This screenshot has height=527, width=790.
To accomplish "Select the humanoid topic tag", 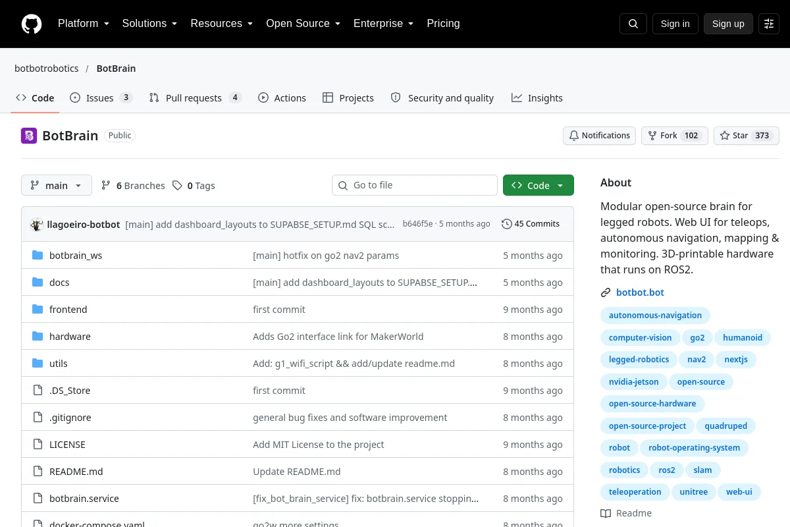I will pos(743,338).
